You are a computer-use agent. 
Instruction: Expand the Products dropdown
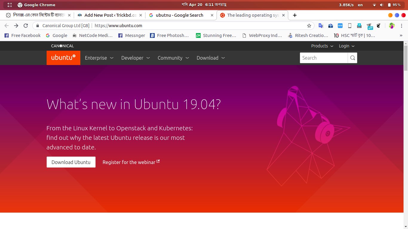(x=322, y=46)
